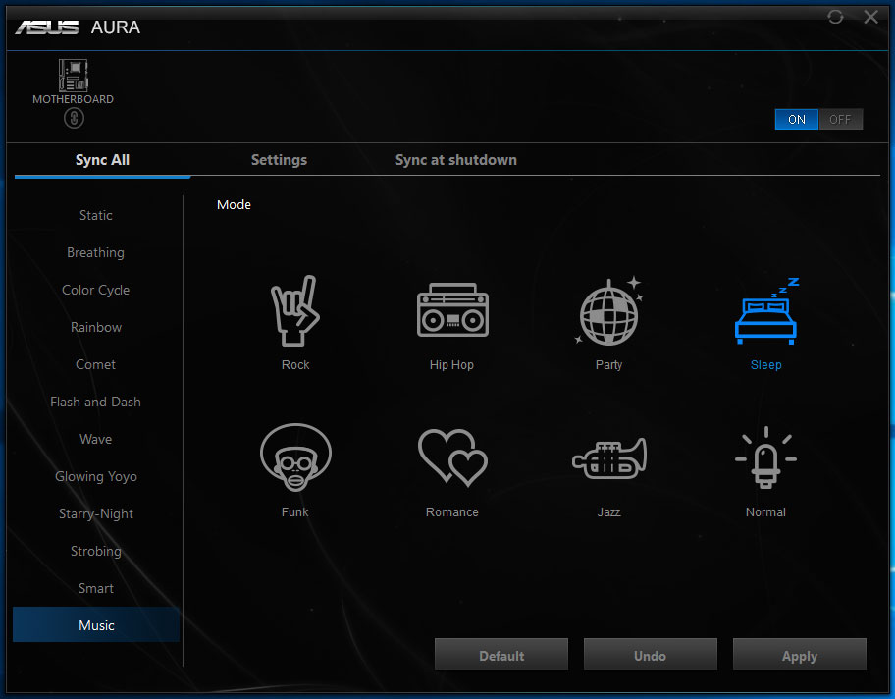This screenshot has height=699, width=895.
Task: Click the Sleep mode label
Action: (766, 365)
